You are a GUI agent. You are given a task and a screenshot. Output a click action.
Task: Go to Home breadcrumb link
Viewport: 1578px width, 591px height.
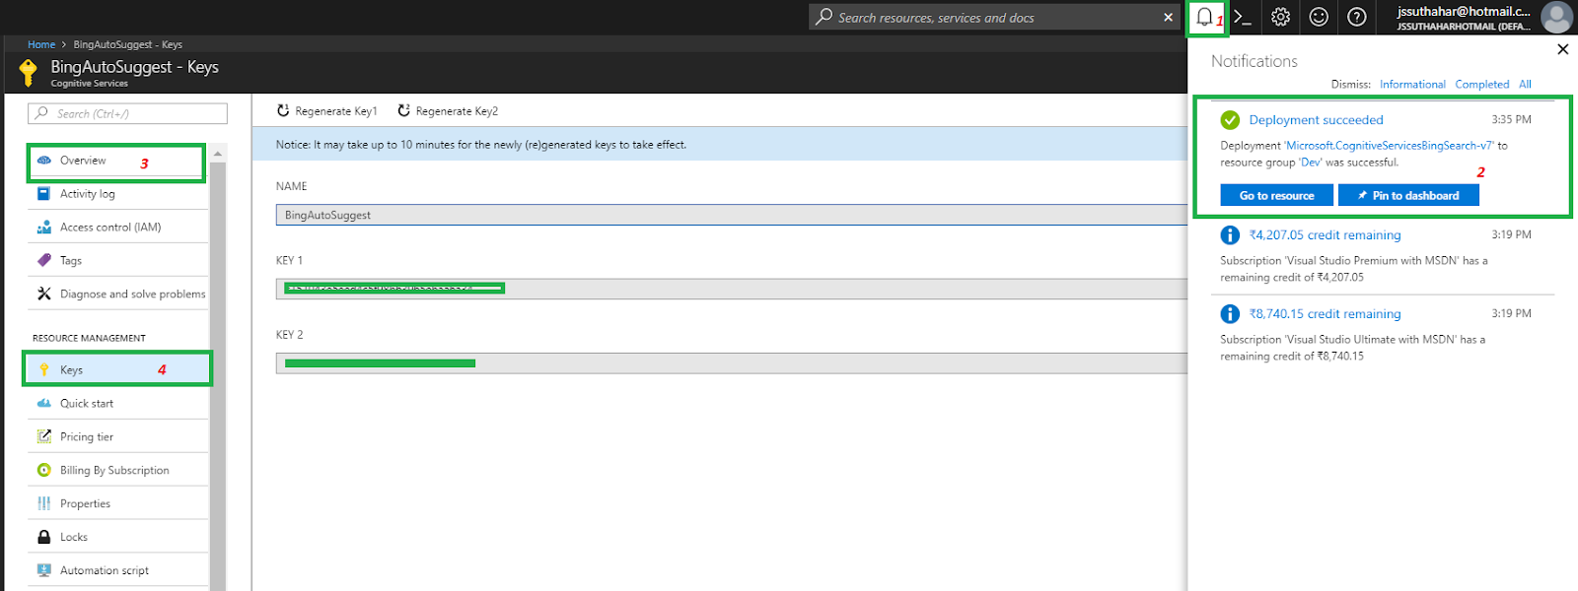tap(41, 44)
